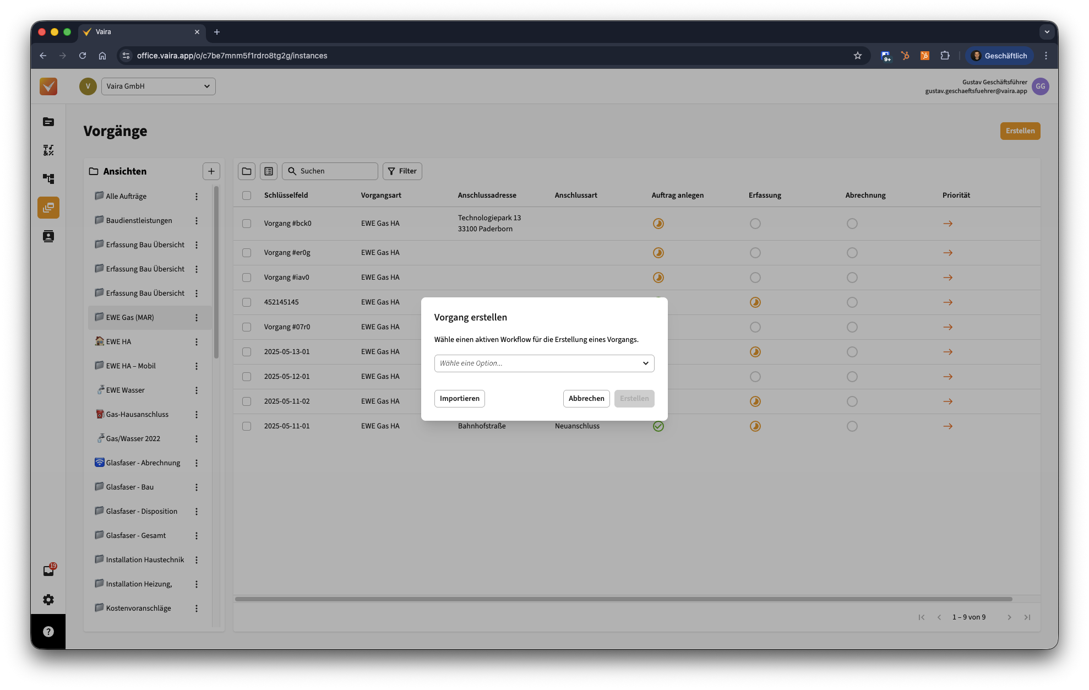Check the select-all checkbox in the table header
Image resolution: width=1089 pixels, height=690 pixels.
(247, 195)
